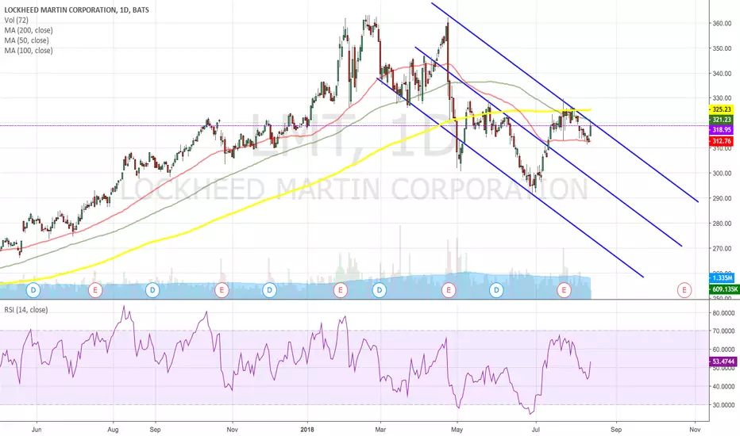
Task: Click the 270.00 price axis label
Action: tap(722, 248)
